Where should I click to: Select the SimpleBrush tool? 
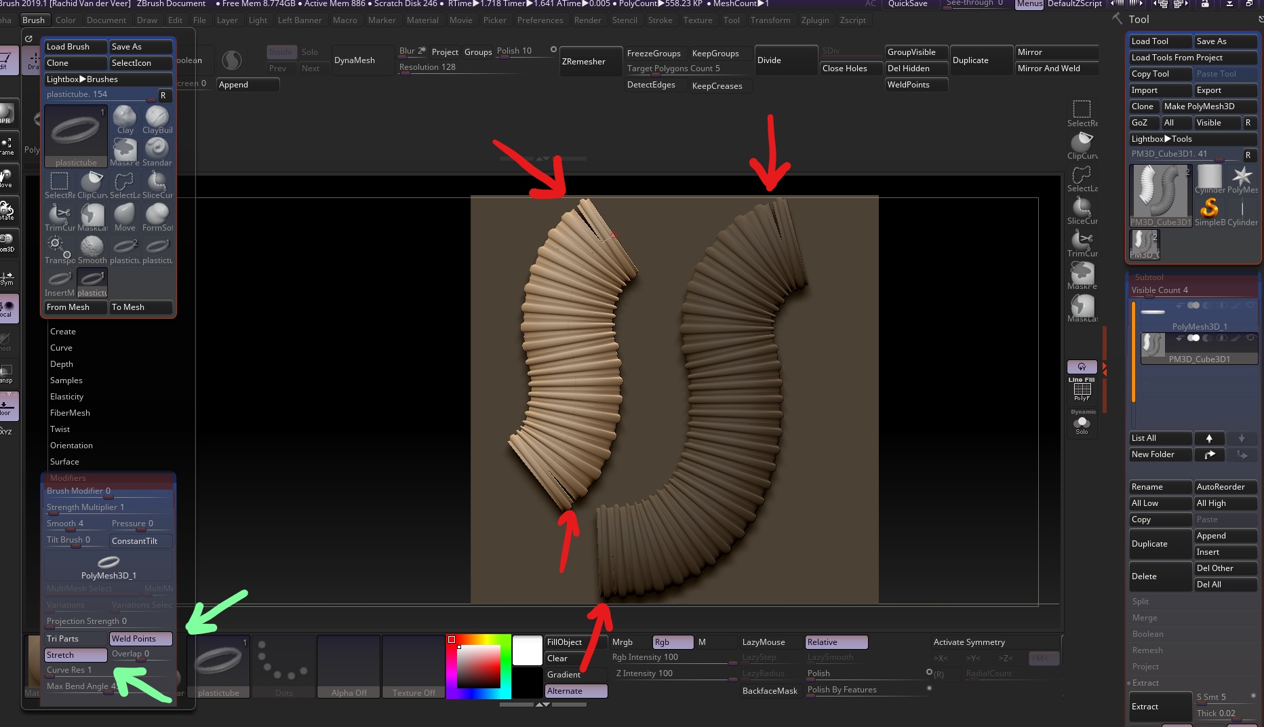[1210, 212]
